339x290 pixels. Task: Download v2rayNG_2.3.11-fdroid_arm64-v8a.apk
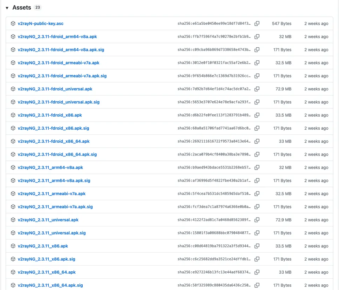pyautogui.click(x=57, y=36)
